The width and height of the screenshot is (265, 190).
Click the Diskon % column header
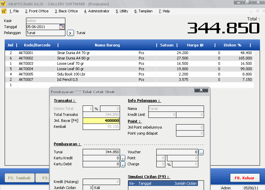(x=232, y=45)
